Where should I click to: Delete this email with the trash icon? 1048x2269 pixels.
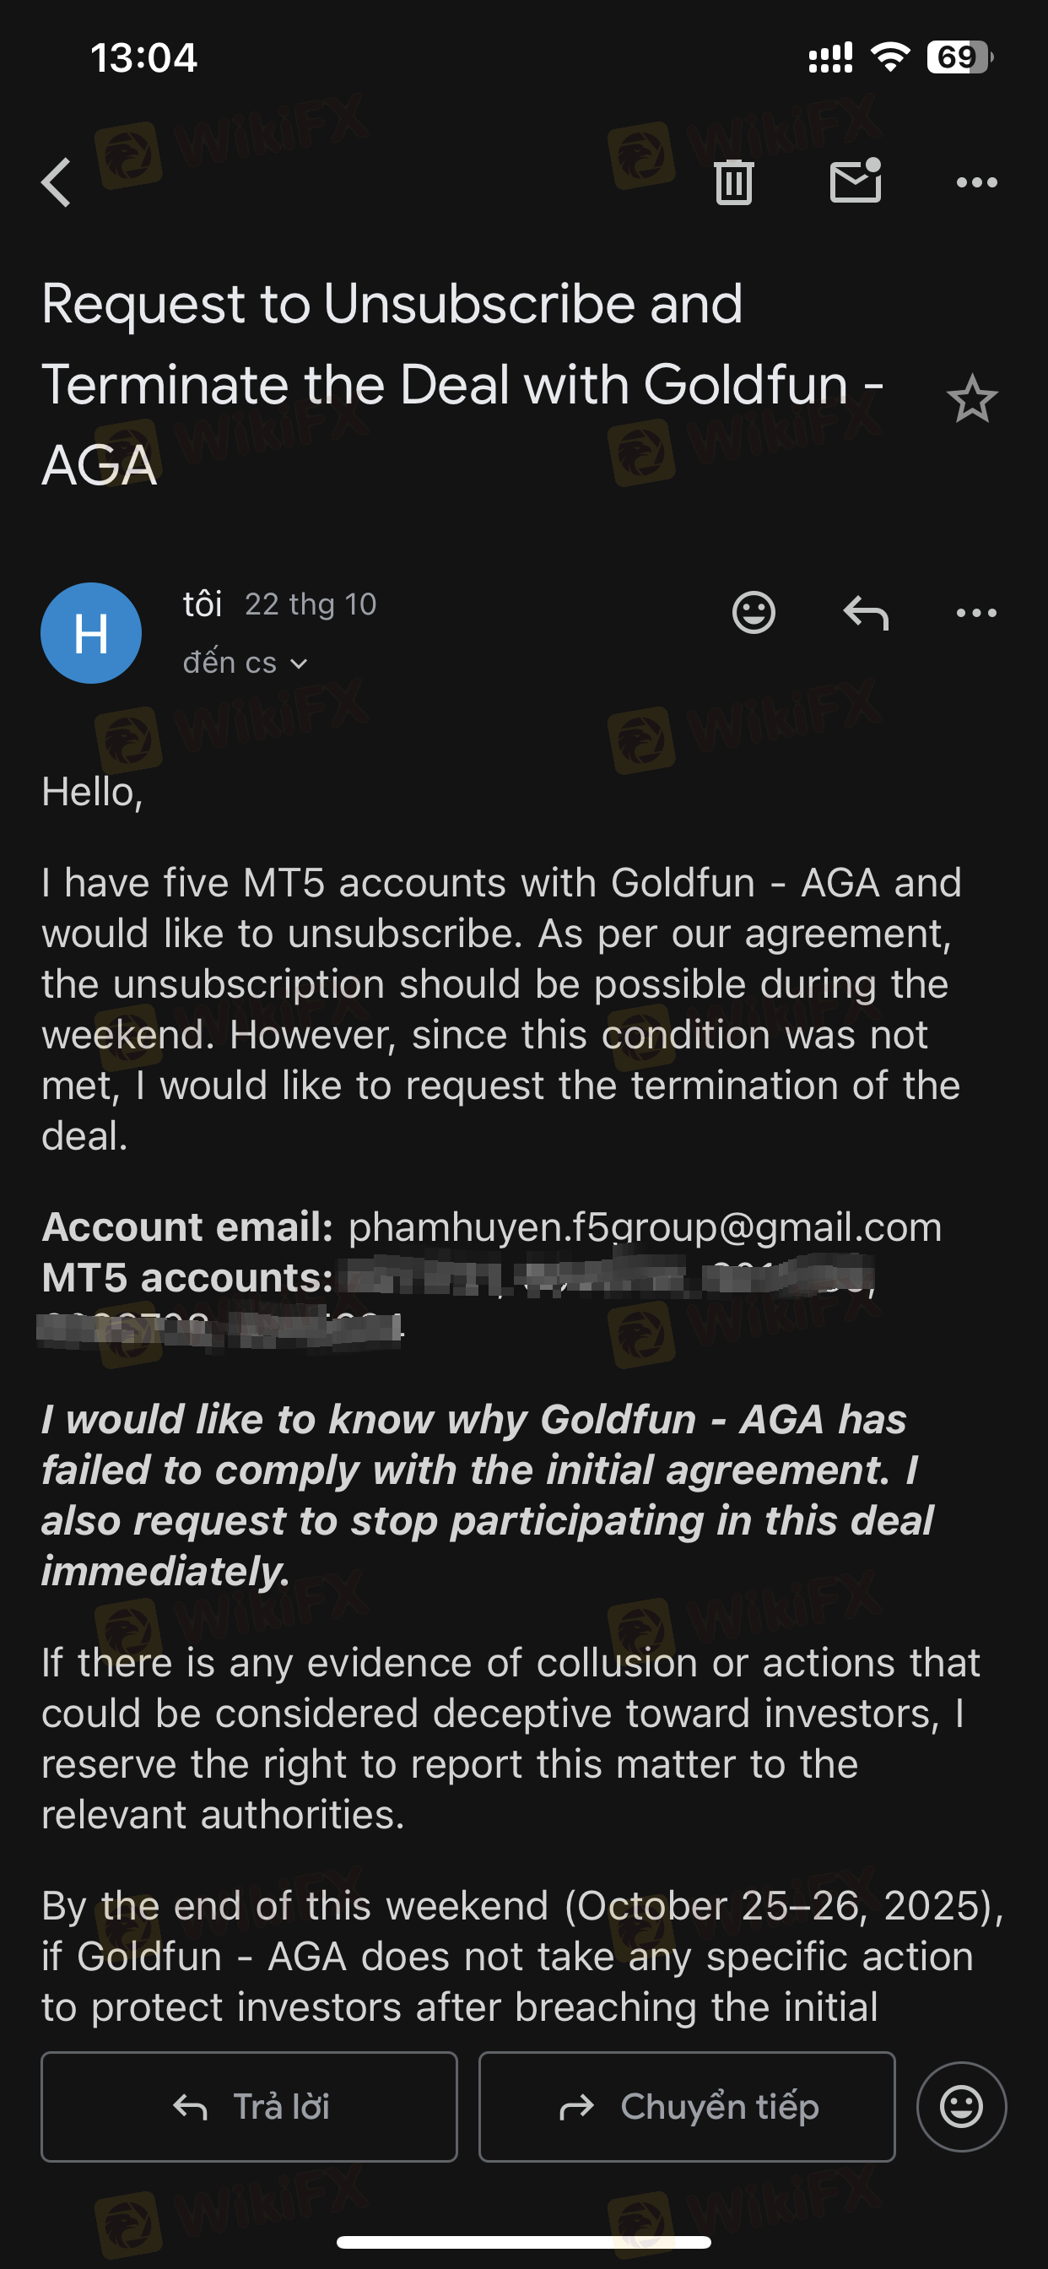(733, 182)
